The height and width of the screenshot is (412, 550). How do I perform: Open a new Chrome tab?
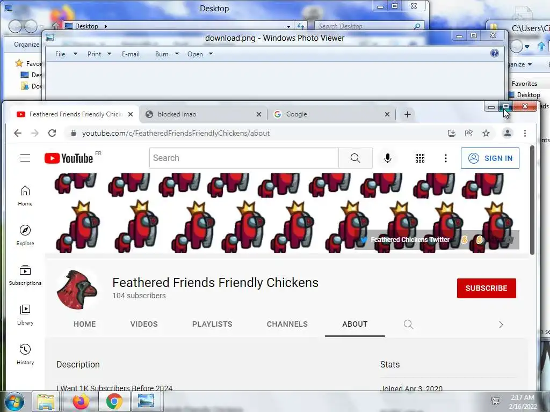pos(408,114)
